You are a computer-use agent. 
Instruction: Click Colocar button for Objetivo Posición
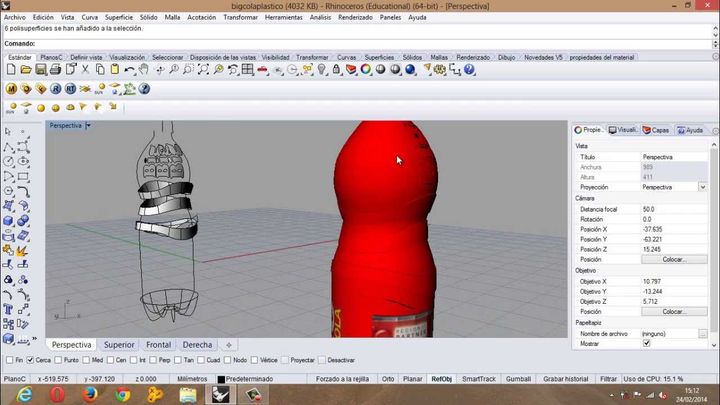tap(674, 312)
